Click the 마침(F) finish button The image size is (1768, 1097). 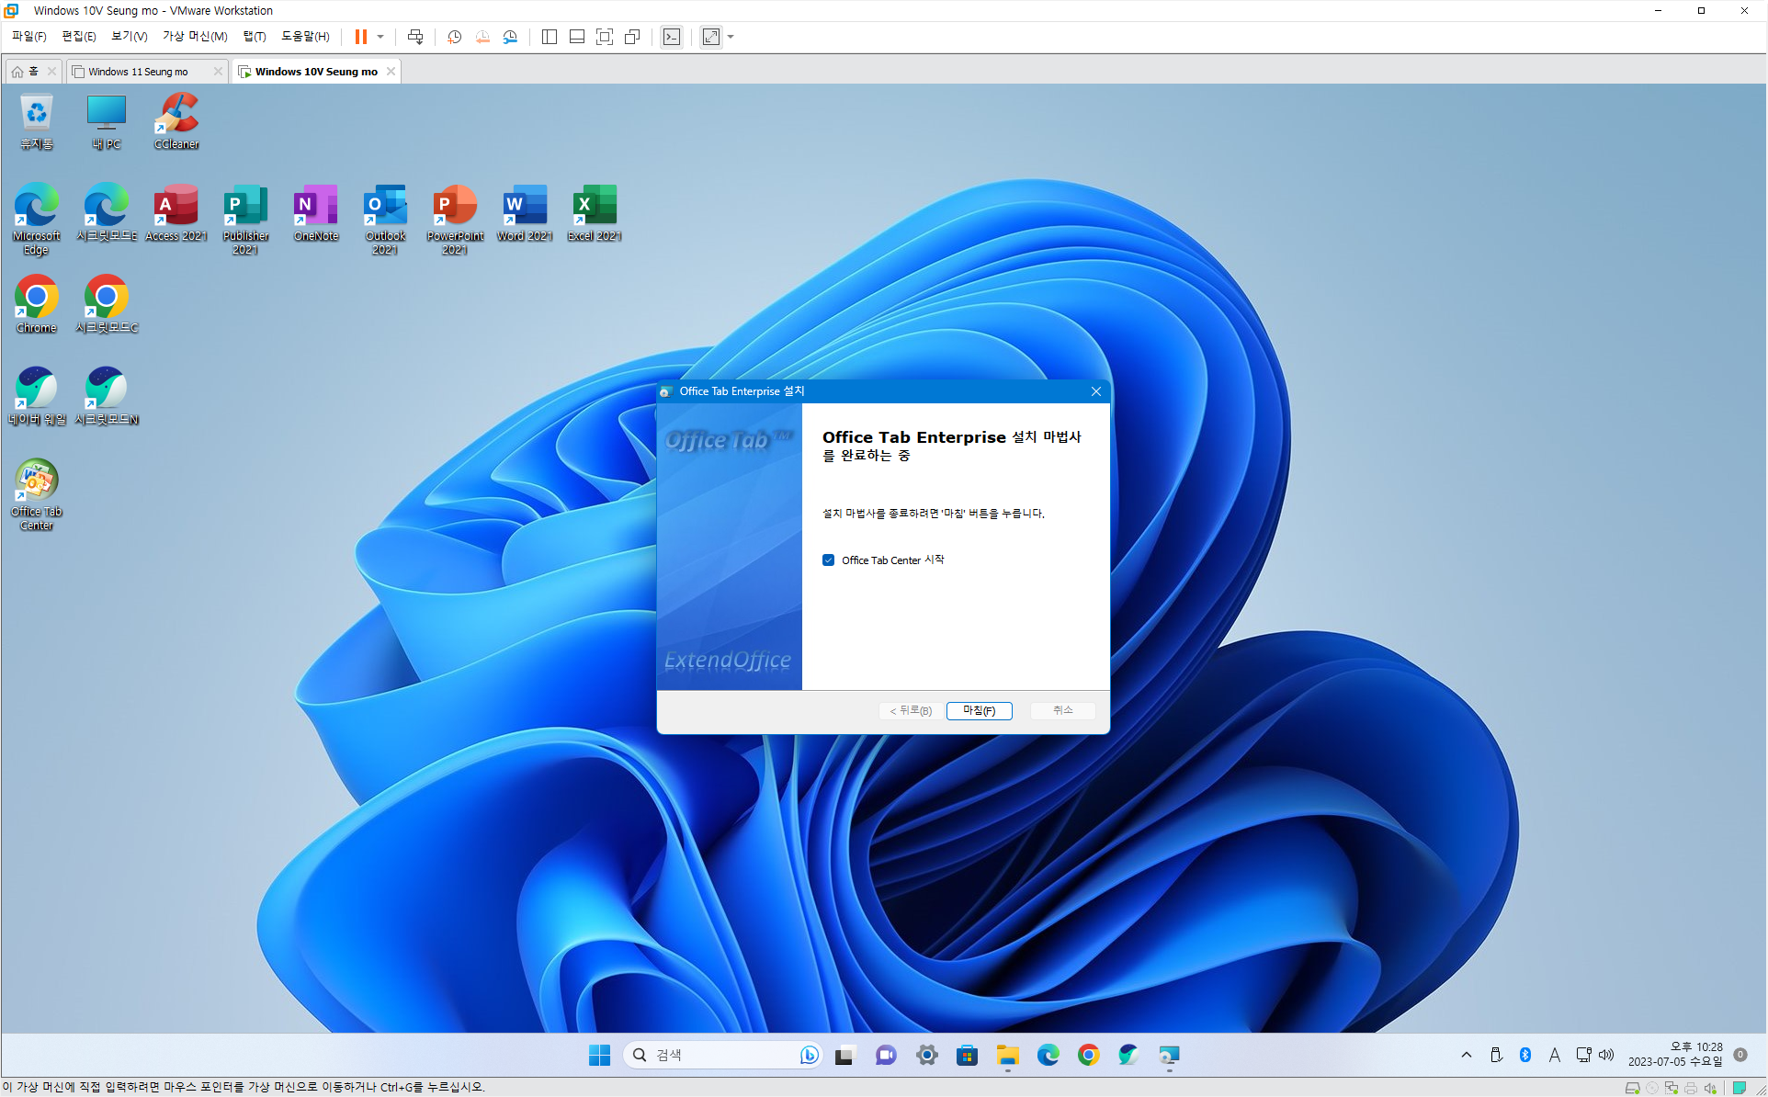979,710
